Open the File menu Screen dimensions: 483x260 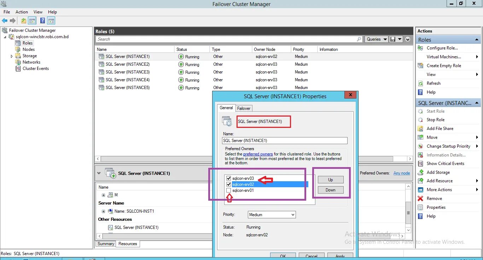7,12
